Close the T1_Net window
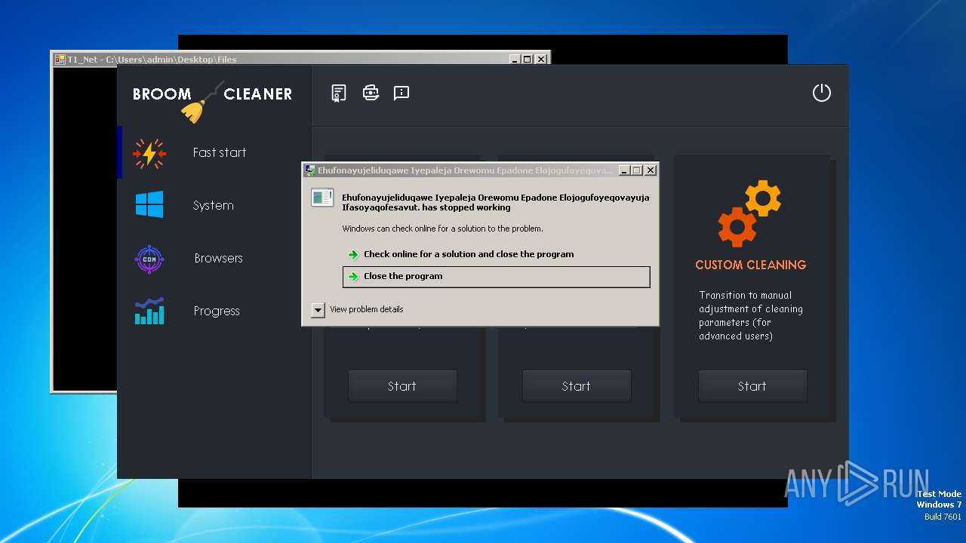The height and width of the screenshot is (543, 966). click(x=541, y=59)
